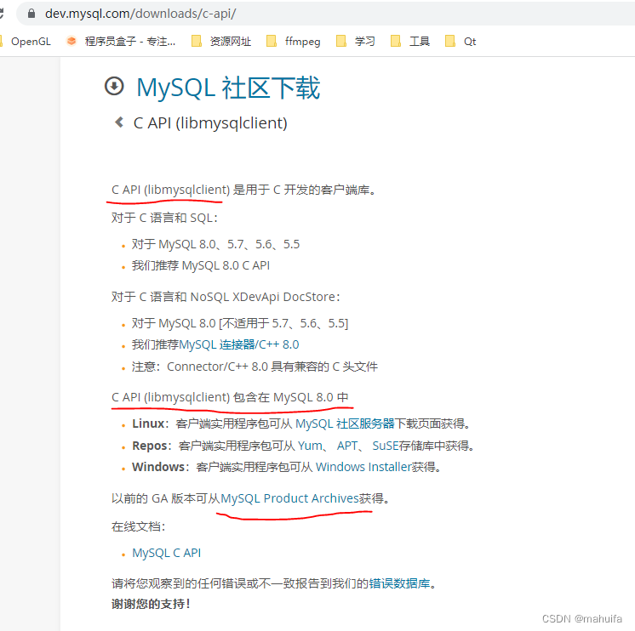Click the lock icon in address bar
The height and width of the screenshot is (631, 635).
pos(31,14)
